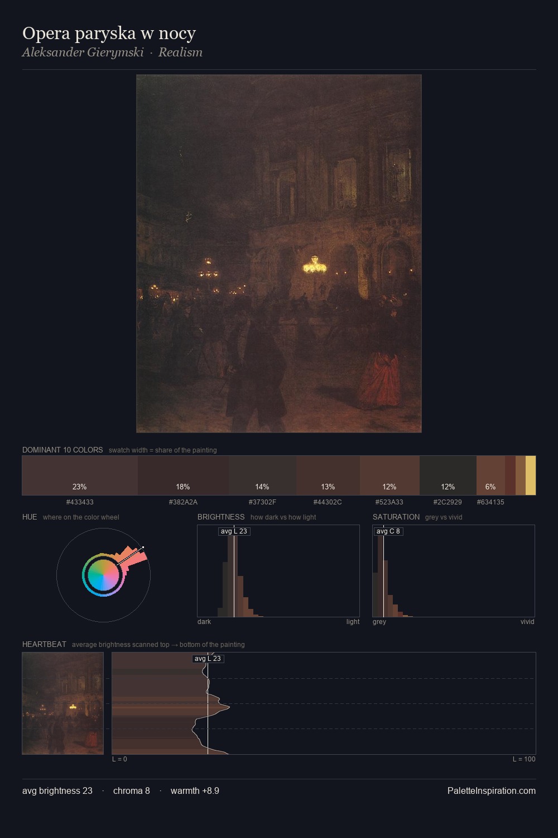This screenshot has height=838, width=558.
Task: Open the PaletteInspiration.com link
Action: (492, 791)
